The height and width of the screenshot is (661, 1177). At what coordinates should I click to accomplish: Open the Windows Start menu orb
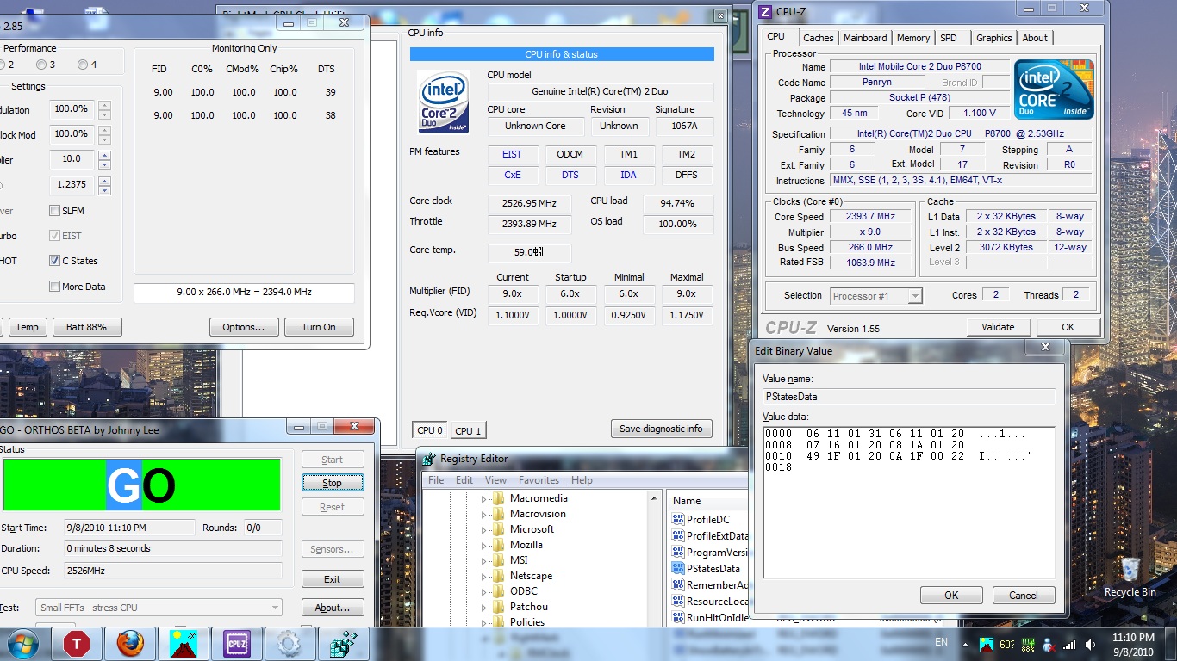tap(22, 644)
